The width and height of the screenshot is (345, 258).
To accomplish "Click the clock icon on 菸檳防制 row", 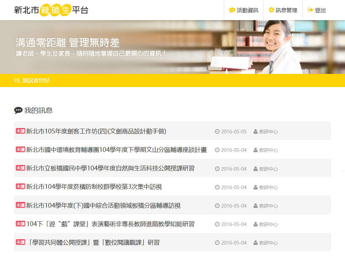I will point(217,187).
